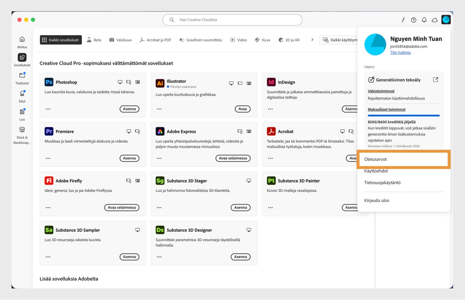The image size is (465, 300).
Task: Click the Acrobat app icon
Action: 271,131
